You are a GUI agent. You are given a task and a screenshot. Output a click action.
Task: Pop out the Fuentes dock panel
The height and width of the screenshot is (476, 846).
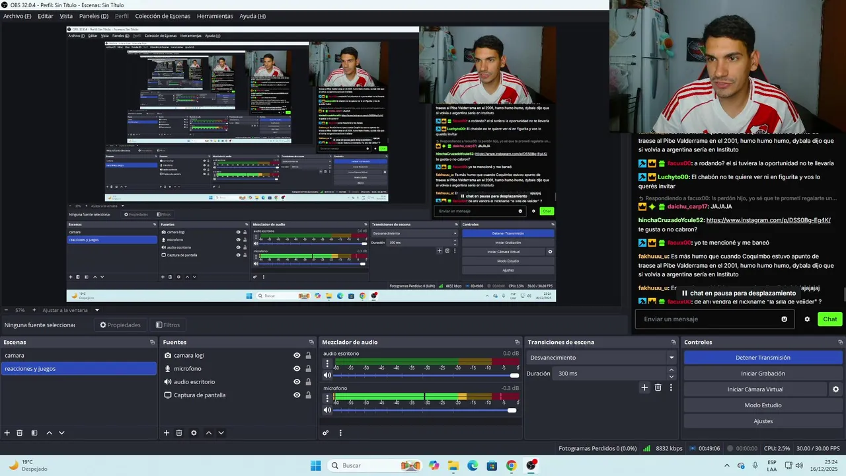pyautogui.click(x=311, y=342)
